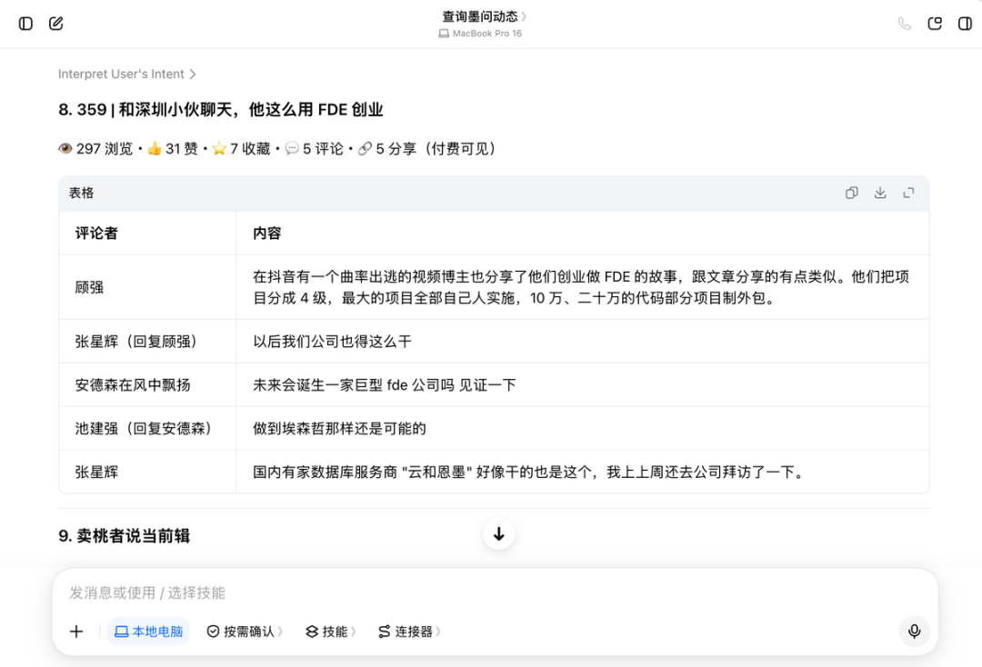Viewport: 982px width, 667px height.
Task: Download the table
Action: [x=880, y=193]
